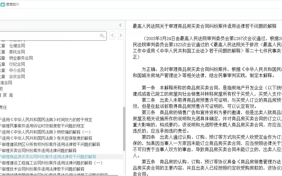Click the search magnifier icon

(102, 35)
